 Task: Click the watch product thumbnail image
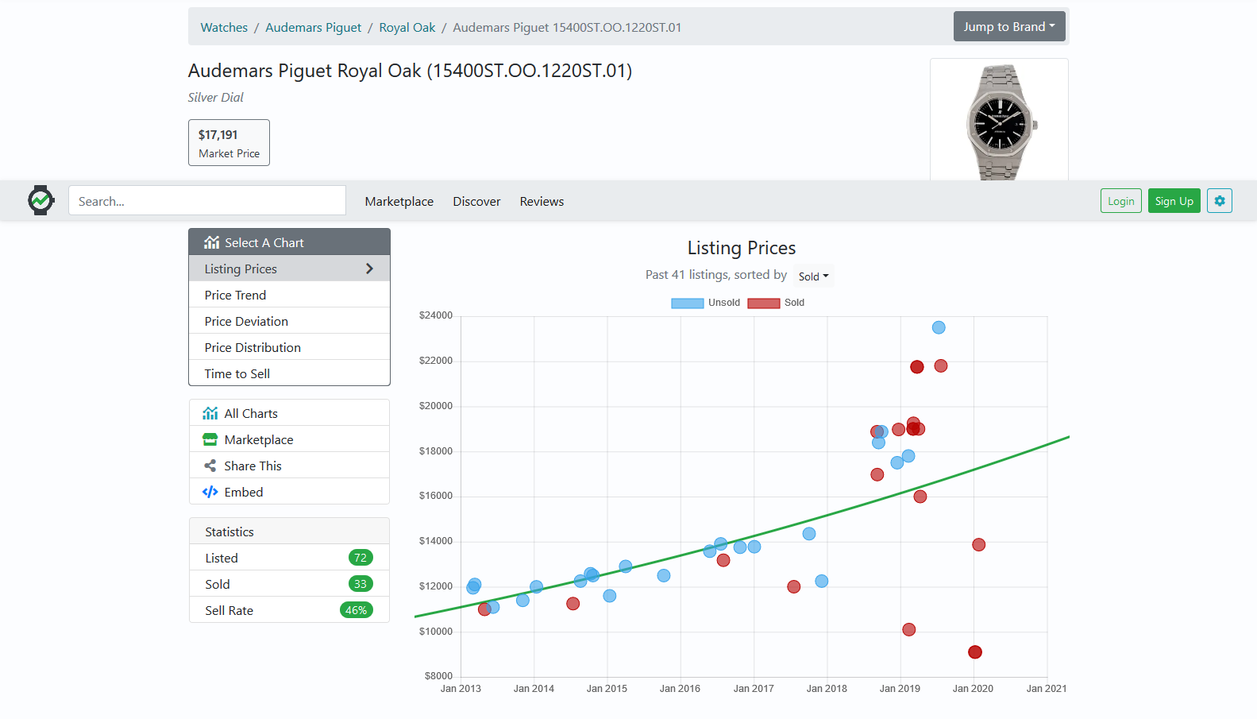click(x=999, y=122)
